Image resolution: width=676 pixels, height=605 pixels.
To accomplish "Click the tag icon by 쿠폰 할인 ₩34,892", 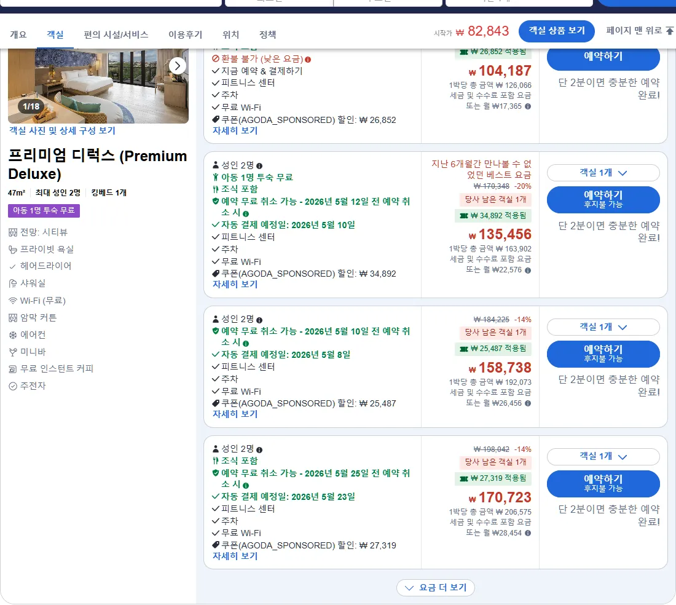I will pos(216,274).
